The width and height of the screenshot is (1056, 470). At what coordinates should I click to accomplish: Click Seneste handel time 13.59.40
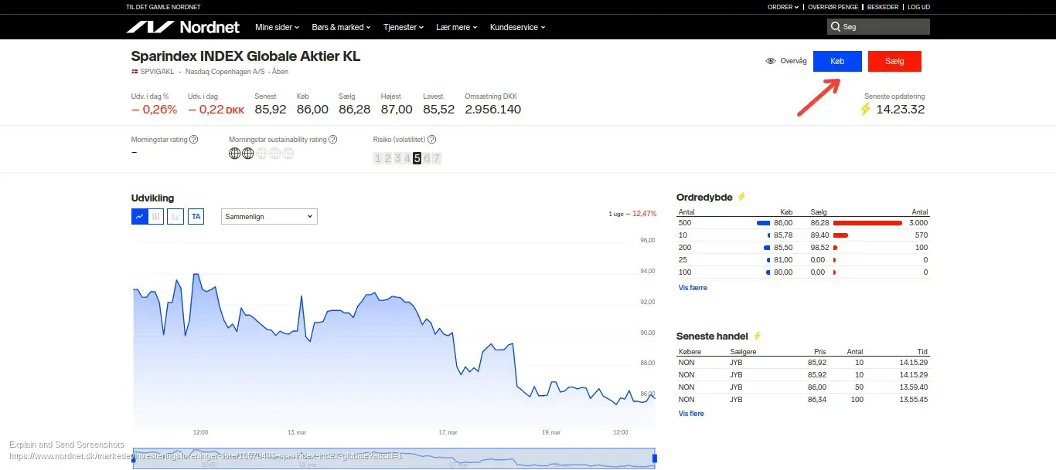(914, 387)
